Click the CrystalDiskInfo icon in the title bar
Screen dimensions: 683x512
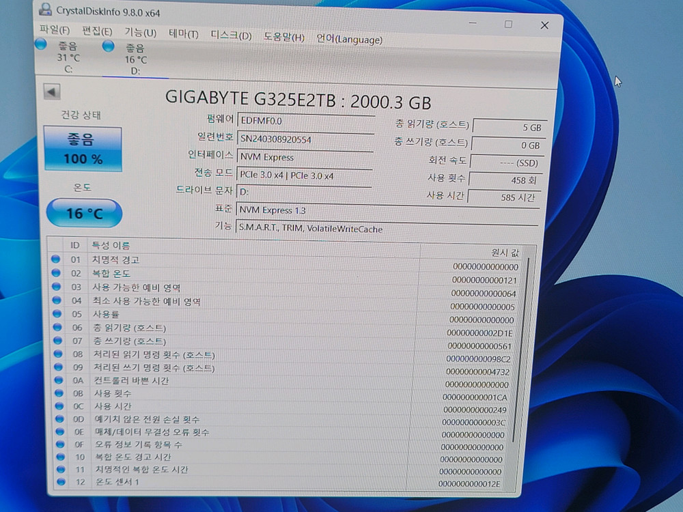(46, 10)
